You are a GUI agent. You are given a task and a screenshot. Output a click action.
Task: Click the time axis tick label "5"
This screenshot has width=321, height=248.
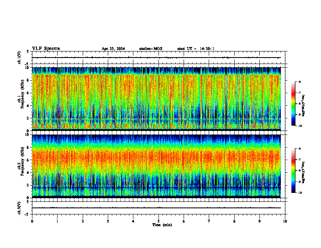(158, 221)
